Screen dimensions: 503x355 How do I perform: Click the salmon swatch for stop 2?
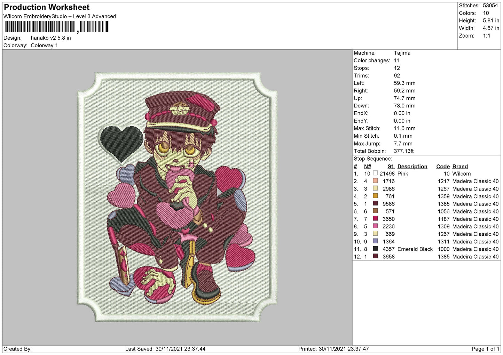375,181
